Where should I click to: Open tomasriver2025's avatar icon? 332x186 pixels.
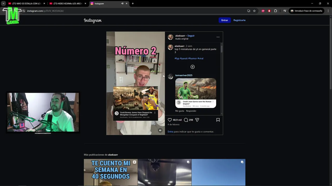pyautogui.click(x=170, y=76)
